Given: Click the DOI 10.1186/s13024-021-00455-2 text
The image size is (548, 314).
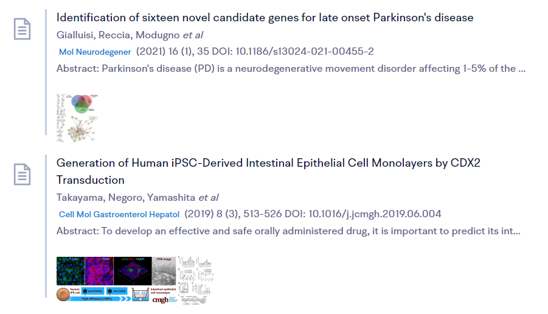Looking at the screenshot, I should (x=304, y=51).
